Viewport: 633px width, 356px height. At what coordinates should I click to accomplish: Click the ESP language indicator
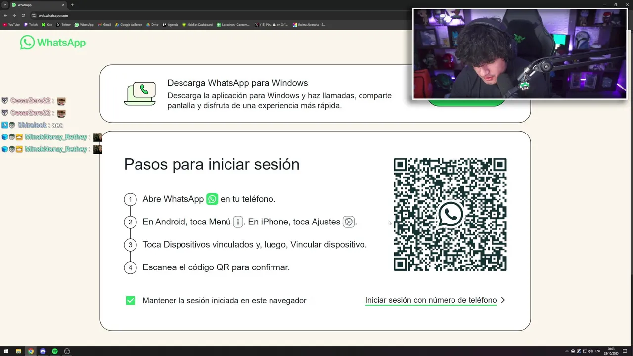coord(598,351)
